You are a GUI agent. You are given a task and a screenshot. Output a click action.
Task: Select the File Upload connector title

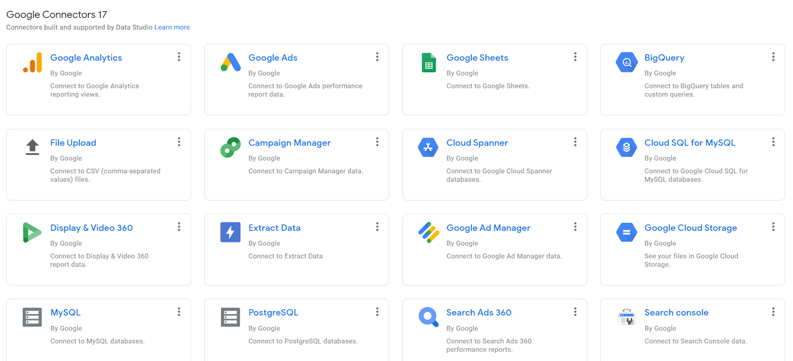tap(73, 143)
